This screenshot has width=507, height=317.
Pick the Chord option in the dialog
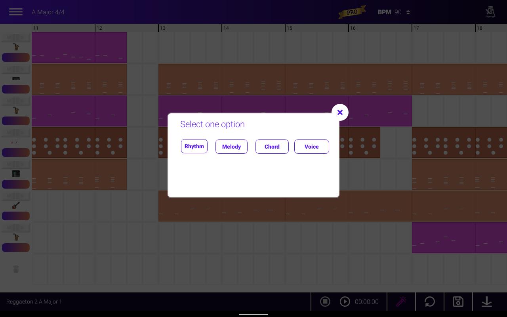click(272, 147)
